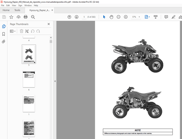182x139 pixels.
Task: Expand fit page options arrow
Action: coord(149,17)
